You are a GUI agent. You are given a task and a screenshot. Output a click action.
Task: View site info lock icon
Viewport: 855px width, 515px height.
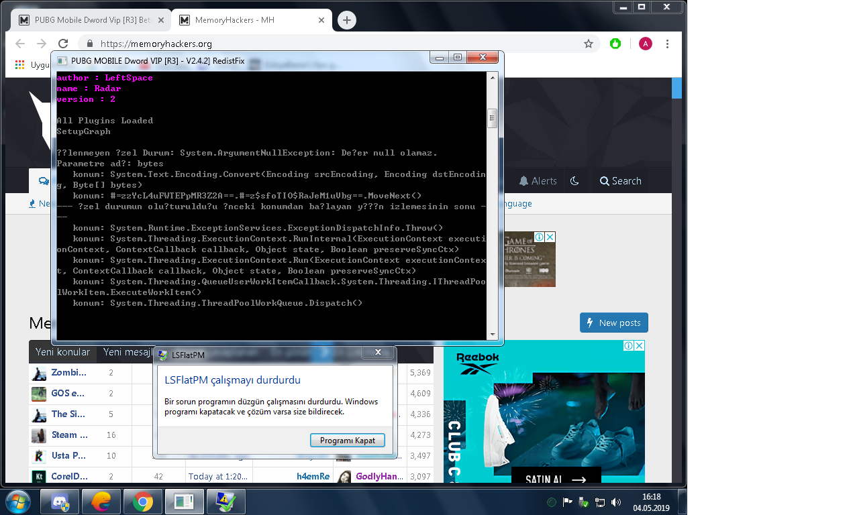tap(90, 44)
